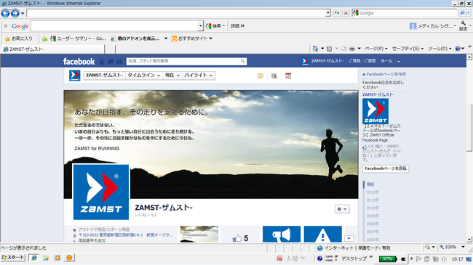Click the photo icon on page bar
This screenshot has height=265, width=473.
(x=274, y=76)
